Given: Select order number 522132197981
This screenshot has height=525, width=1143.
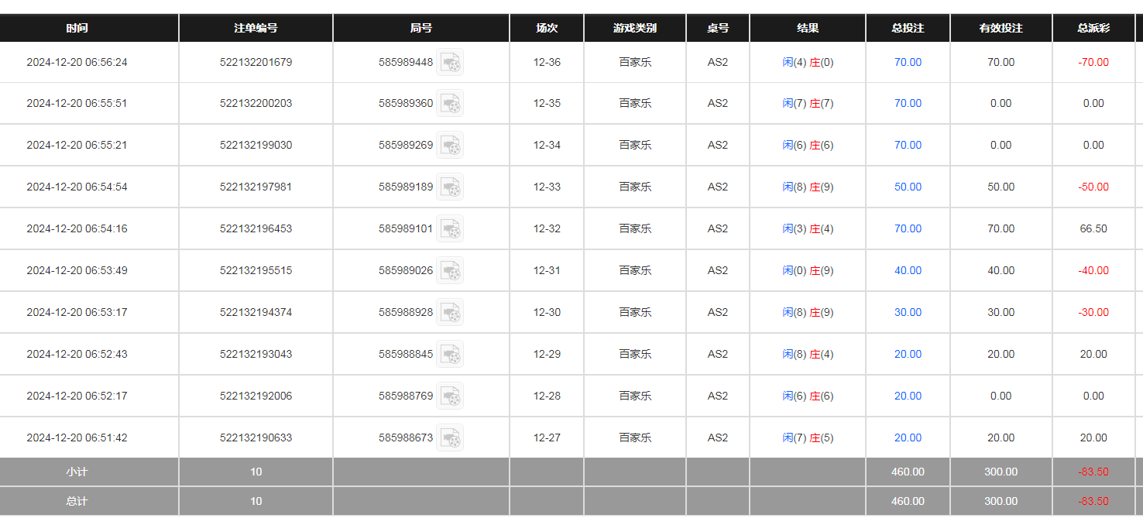Looking at the screenshot, I should pos(256,187).
